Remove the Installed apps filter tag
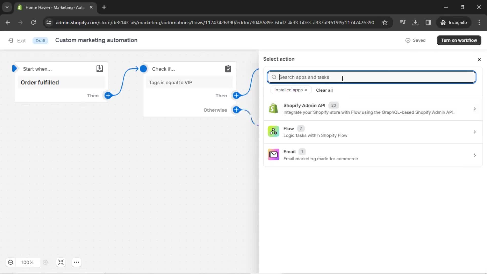The image size is (487, 274). click(x=306, y=90)
